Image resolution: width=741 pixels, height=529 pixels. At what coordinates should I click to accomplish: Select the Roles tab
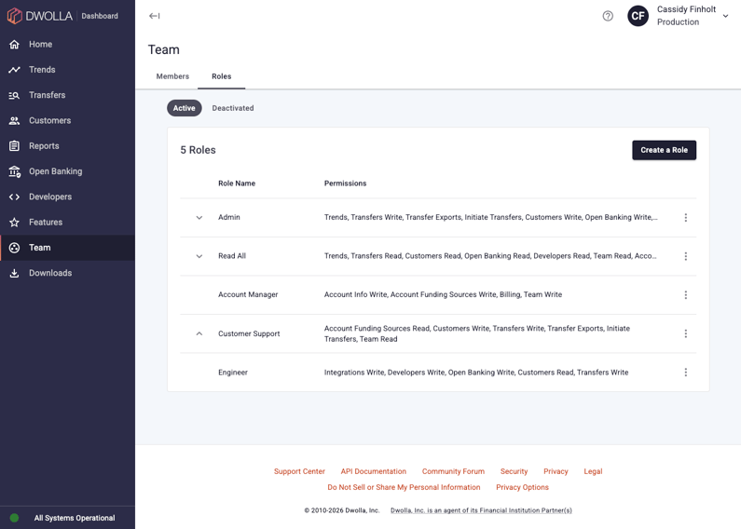(222, 76)
